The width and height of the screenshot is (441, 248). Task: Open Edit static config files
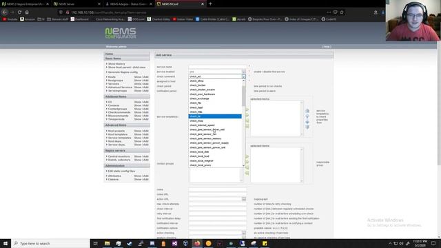point(121,172)
